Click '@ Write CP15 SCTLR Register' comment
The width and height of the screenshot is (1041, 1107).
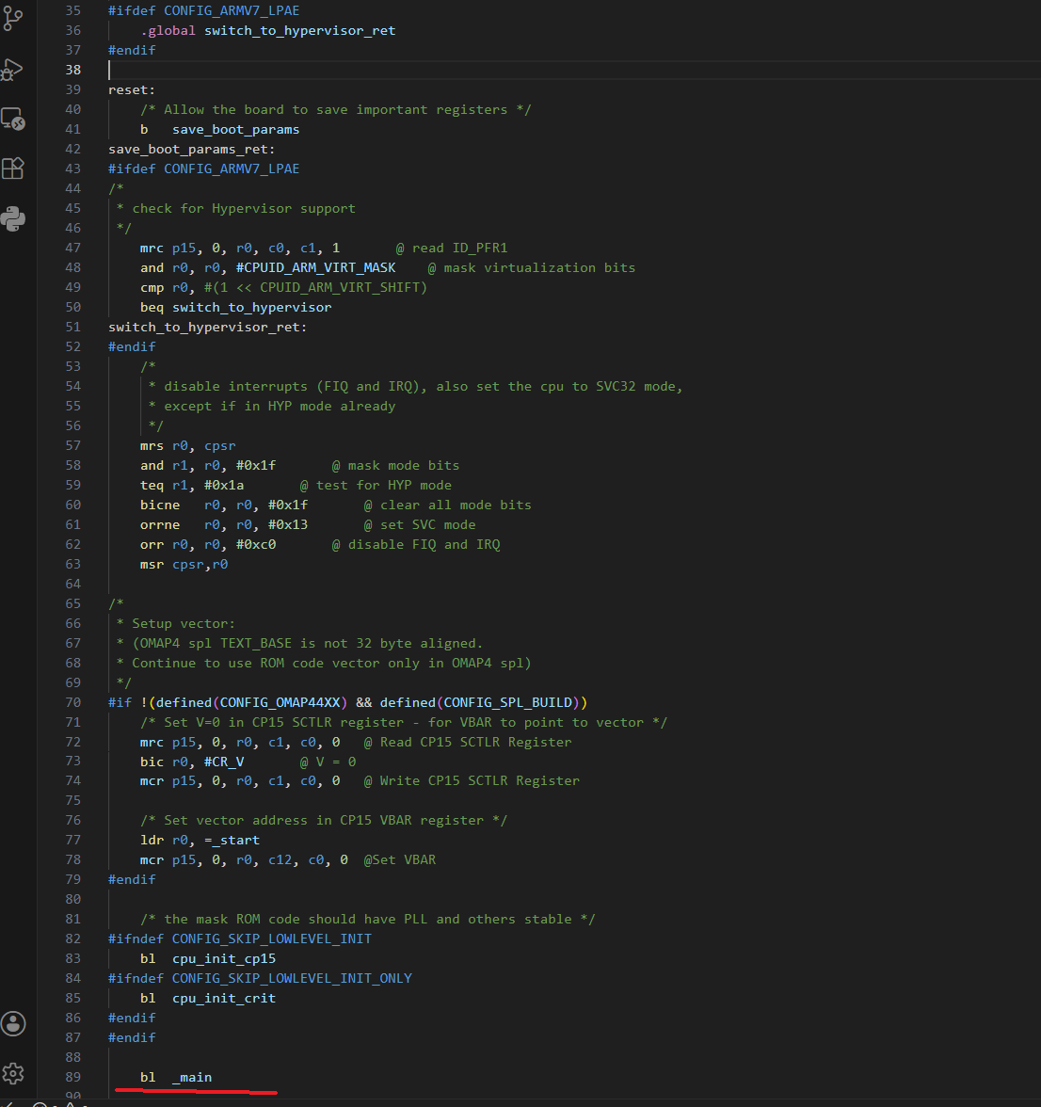coord(472,781)
